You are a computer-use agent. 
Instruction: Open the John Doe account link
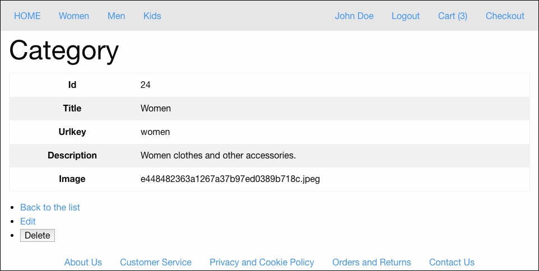tap(354, 16)
